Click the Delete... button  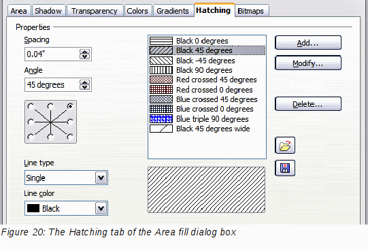(x=308, y=104)
